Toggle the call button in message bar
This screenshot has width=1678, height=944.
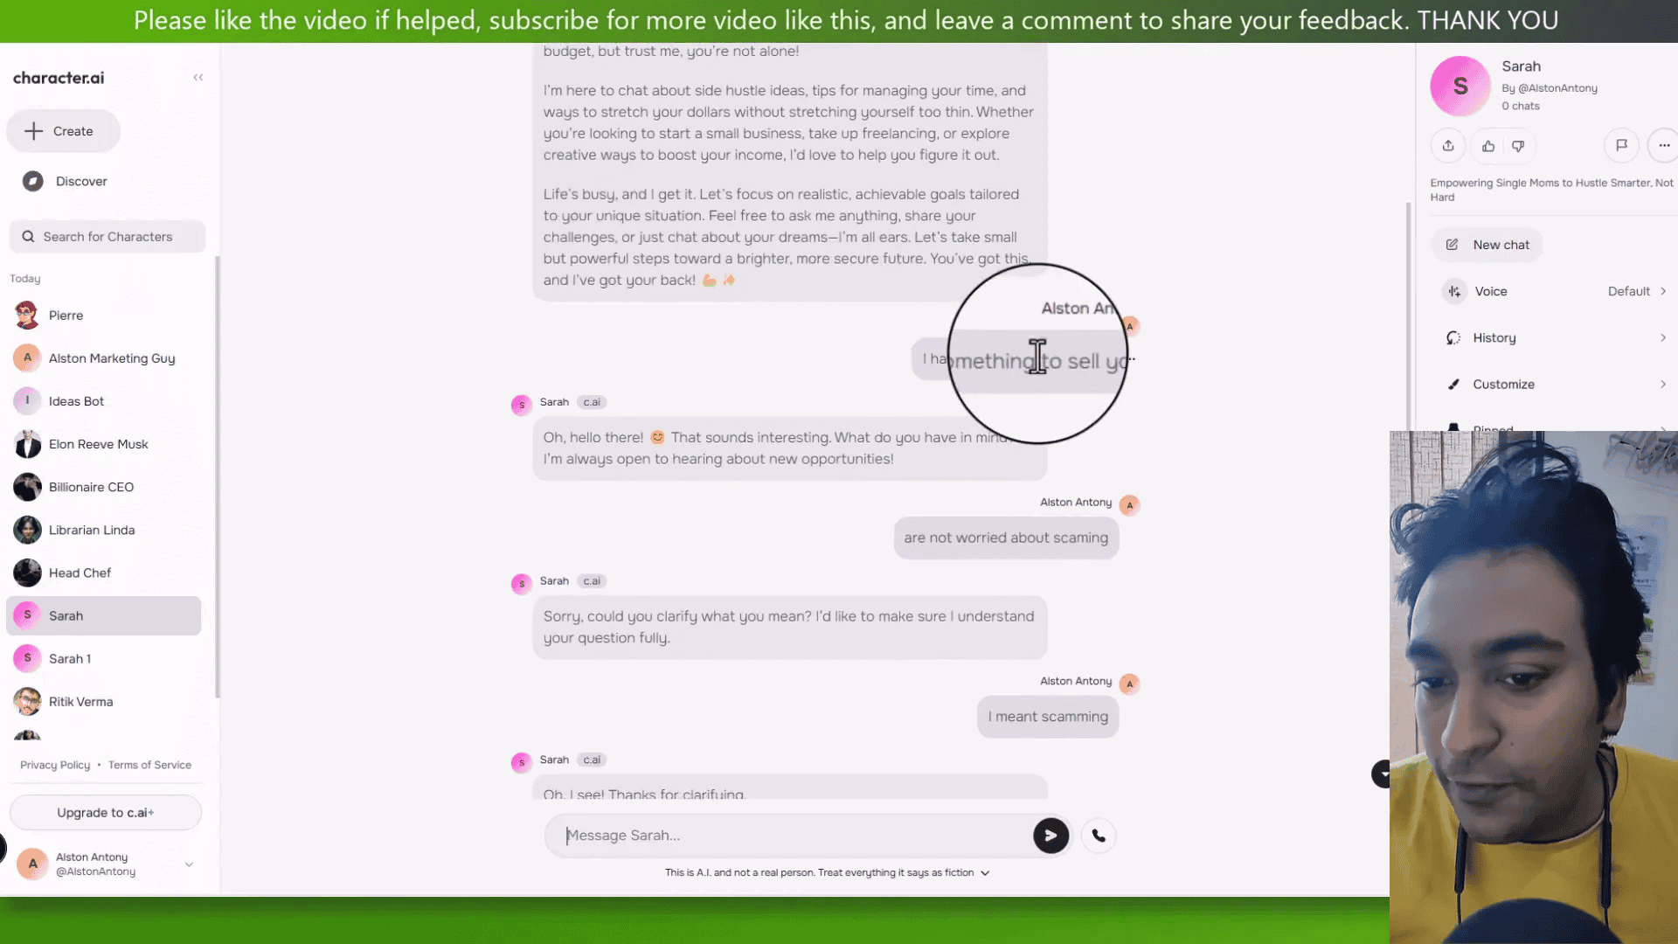tap(1097, 835)
